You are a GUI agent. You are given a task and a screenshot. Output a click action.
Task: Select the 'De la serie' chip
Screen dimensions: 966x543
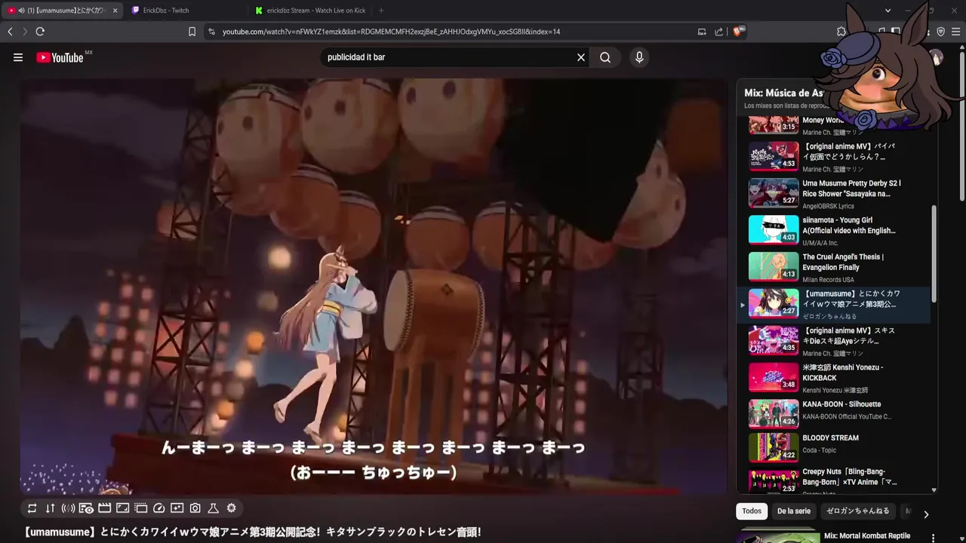[794, 511]
